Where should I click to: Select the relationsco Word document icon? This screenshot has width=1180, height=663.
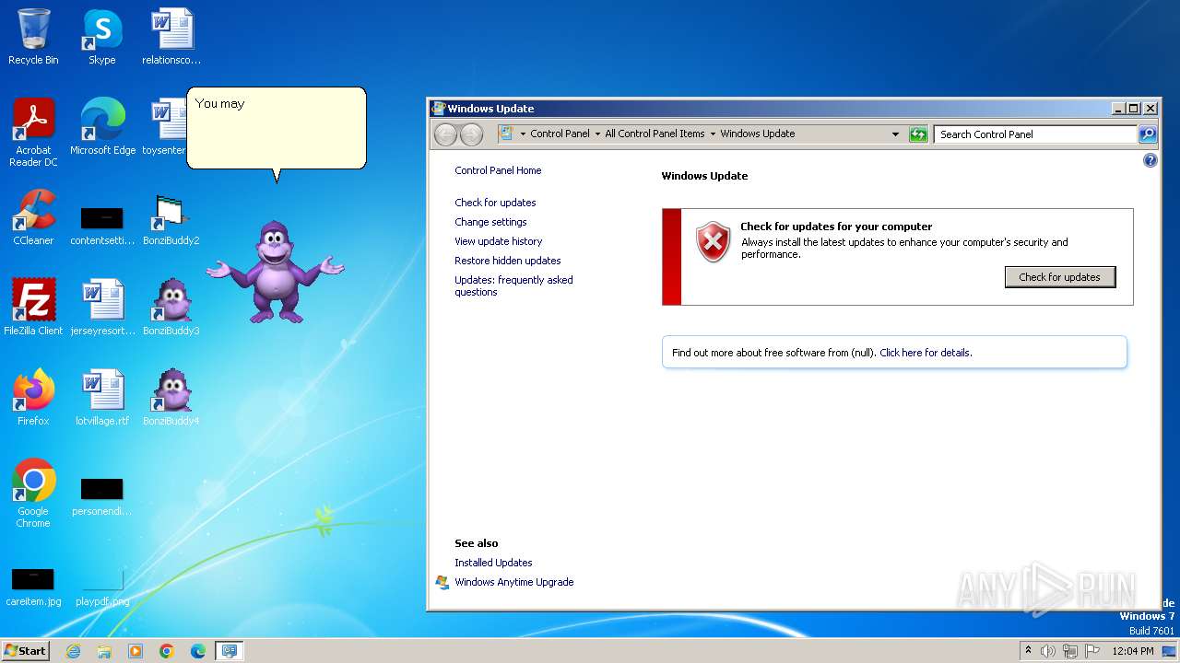(171, 37)
